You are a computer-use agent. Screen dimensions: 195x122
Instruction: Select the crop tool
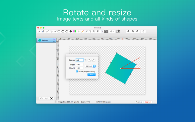coord(94,31)
